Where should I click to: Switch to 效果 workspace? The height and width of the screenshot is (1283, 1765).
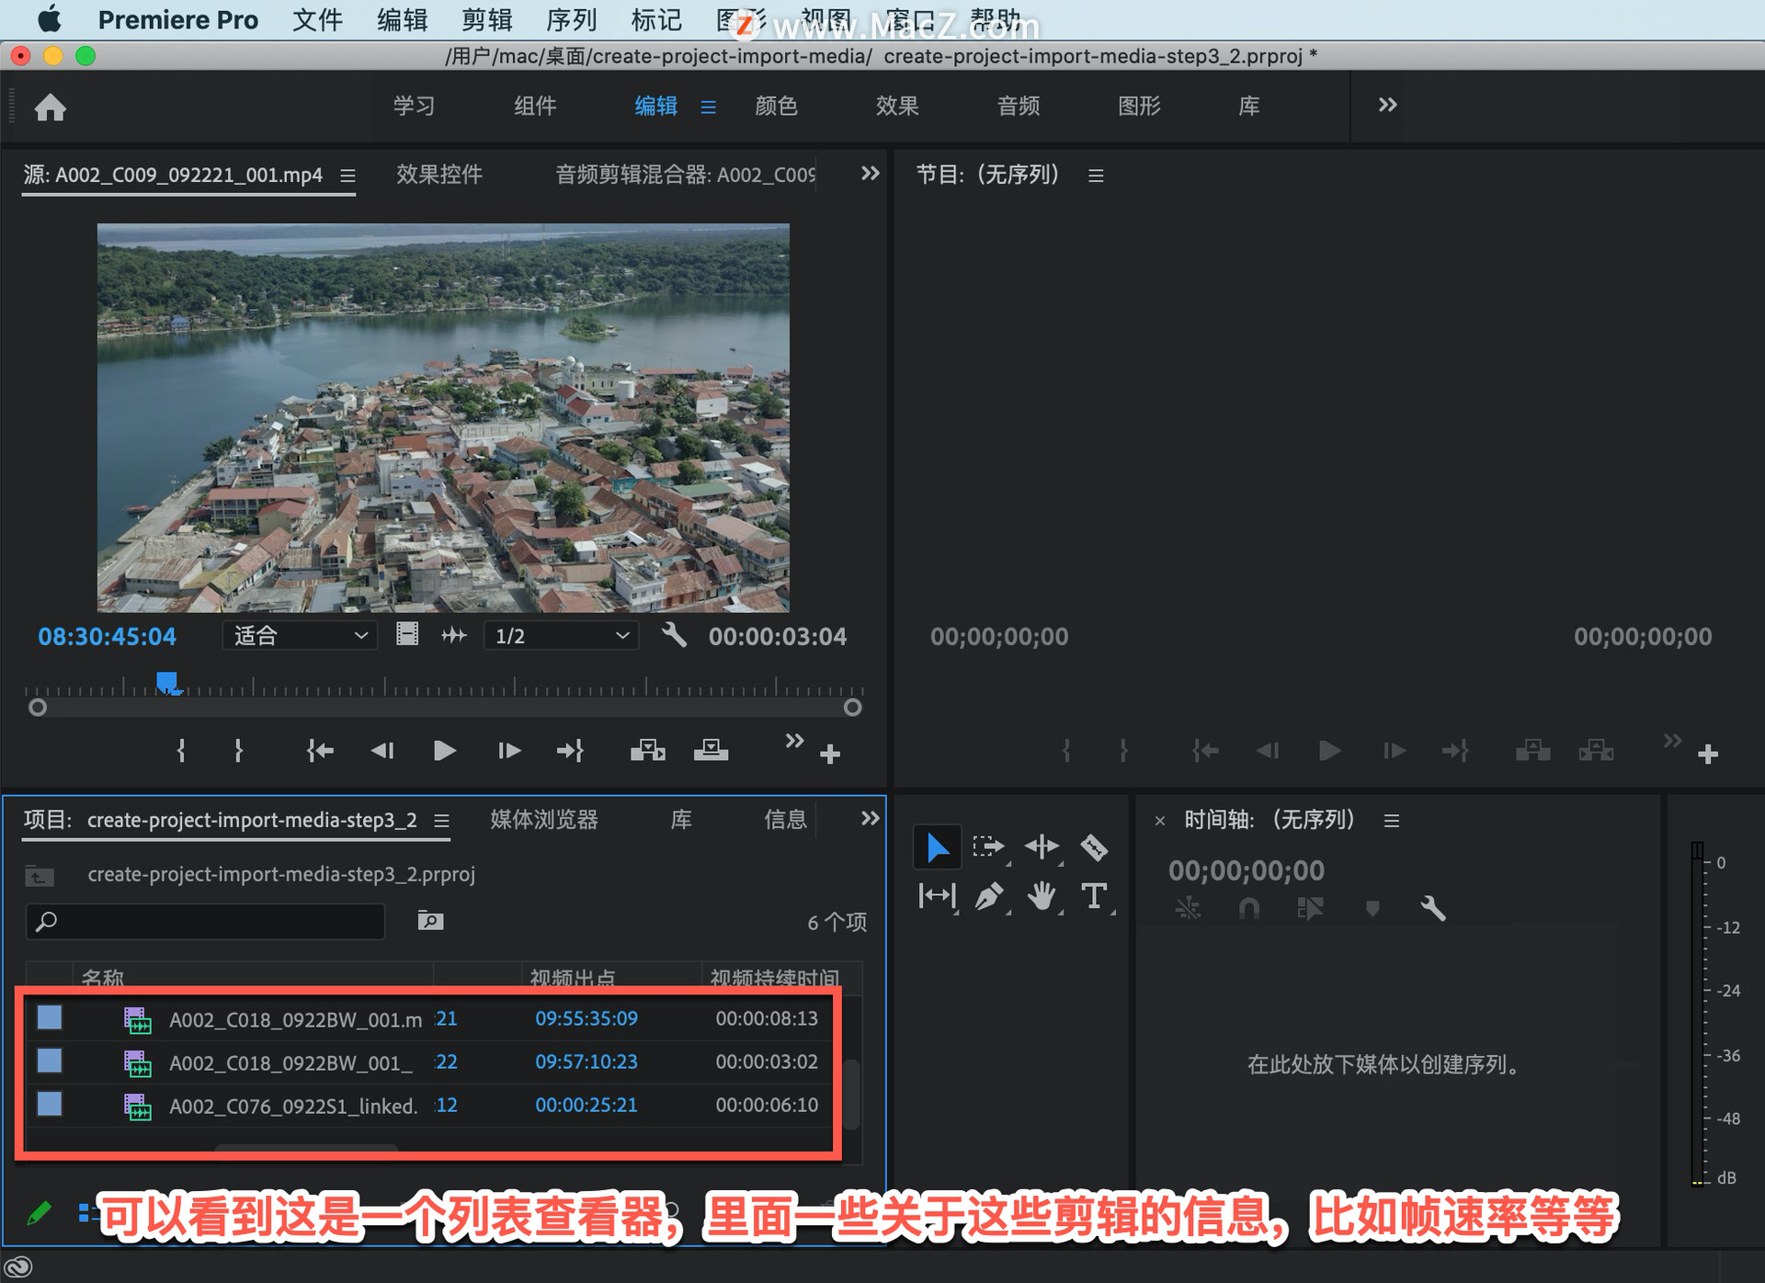[897, 106]
